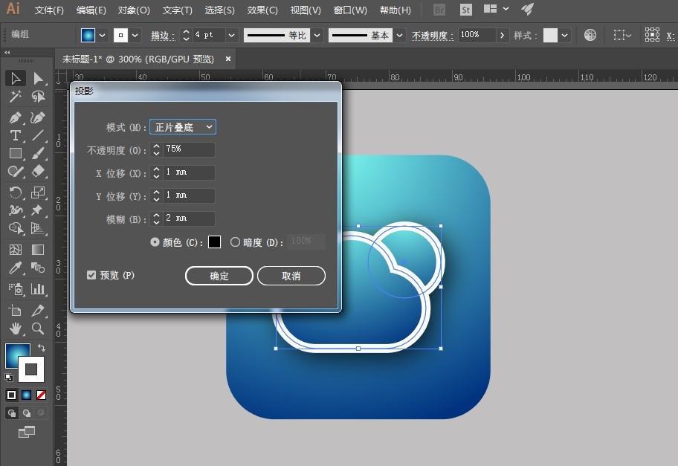Click the 样式 style swatch
678x466 pixels.
pyautogui.click(x=550, y=36)
